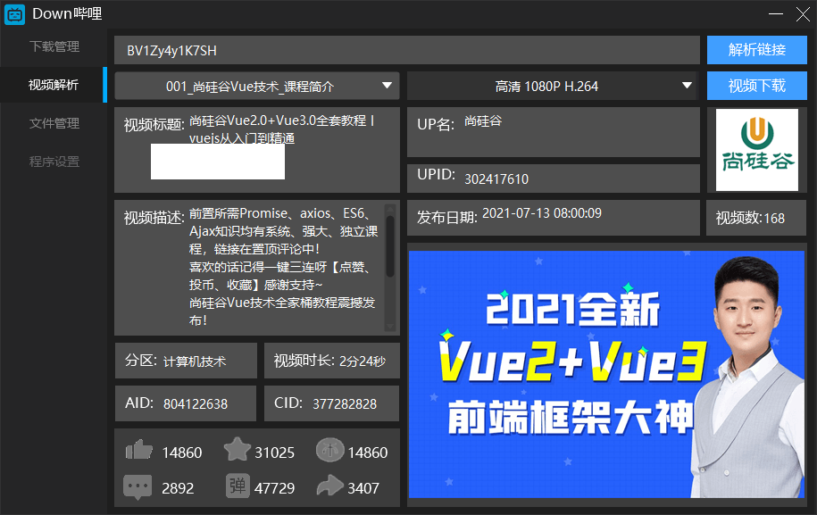Click the comment count 2892

178,488
